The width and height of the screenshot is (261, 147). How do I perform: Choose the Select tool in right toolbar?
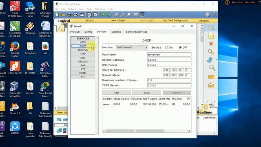click(211, 28)
